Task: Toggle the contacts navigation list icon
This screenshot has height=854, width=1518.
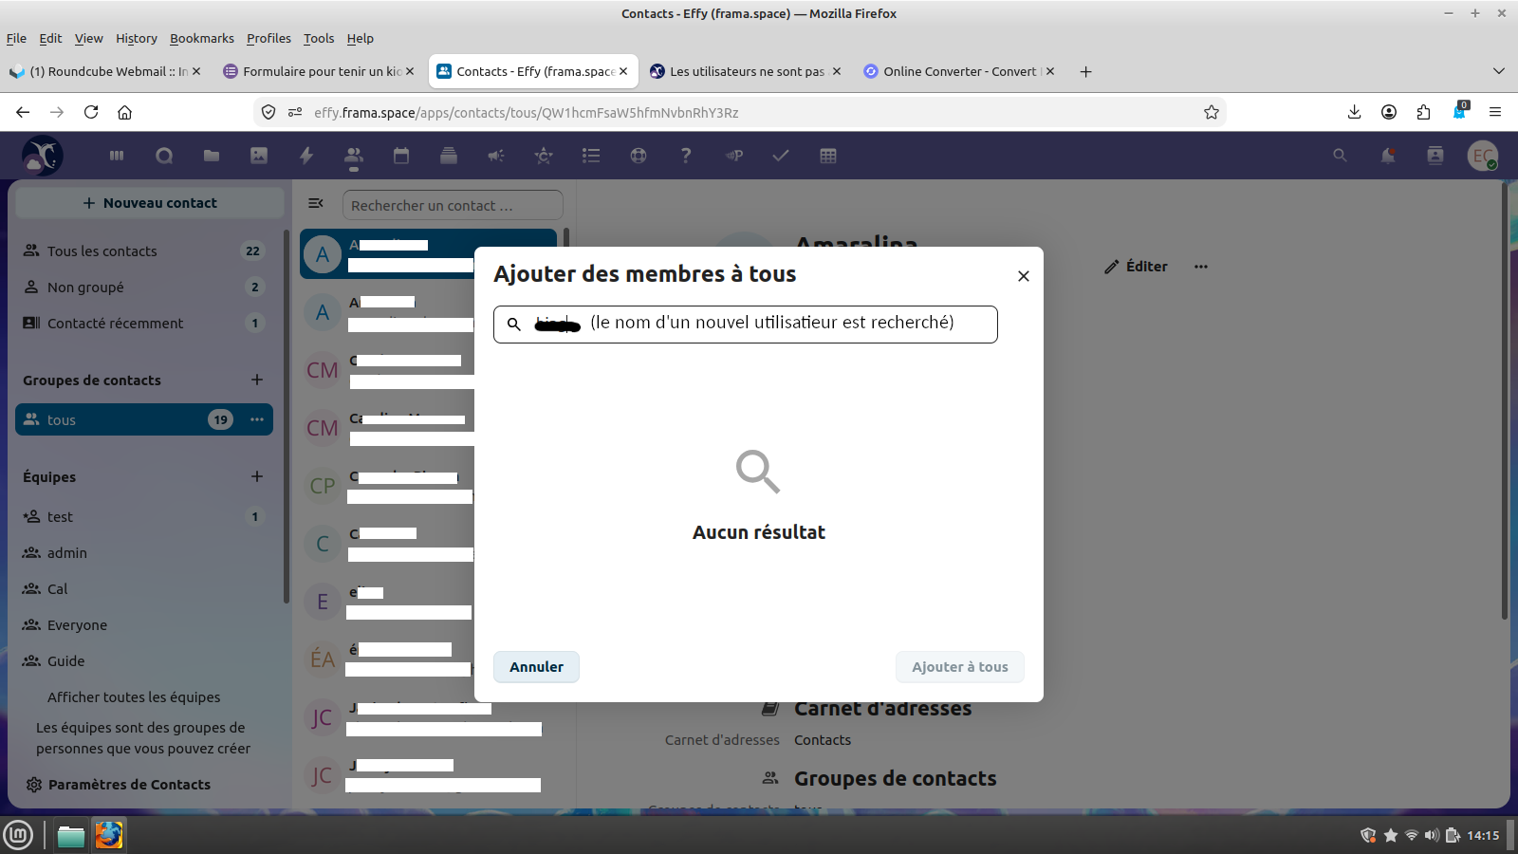Action: point(316,203)
